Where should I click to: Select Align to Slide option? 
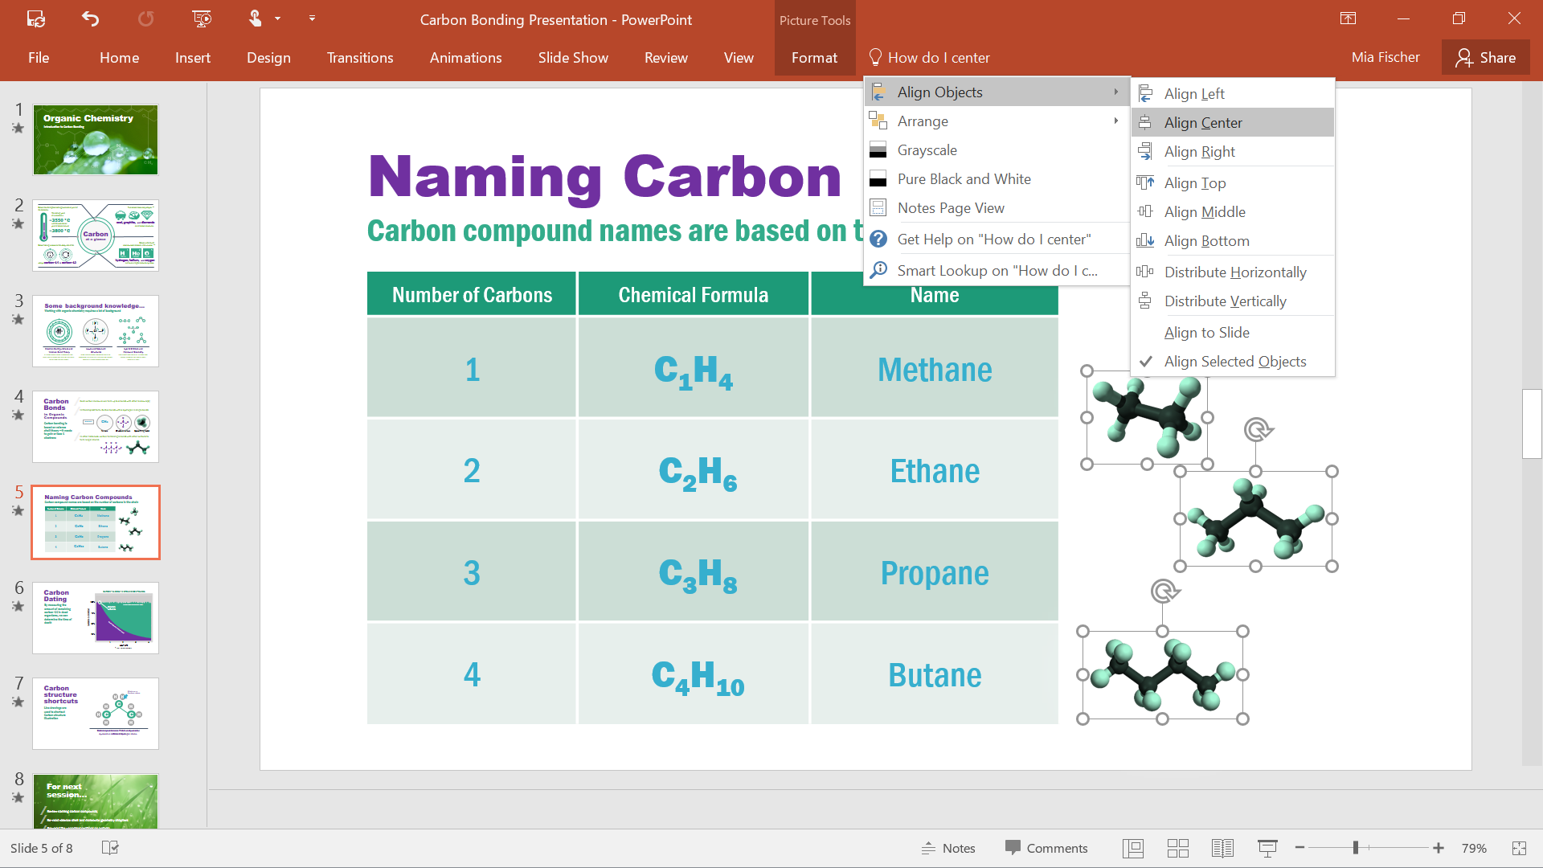point(1206,333)
